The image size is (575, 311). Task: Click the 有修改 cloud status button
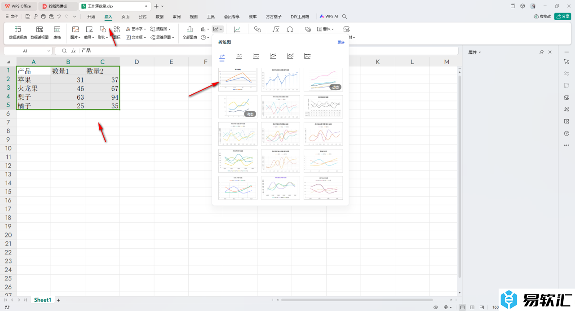click(543, 16)
